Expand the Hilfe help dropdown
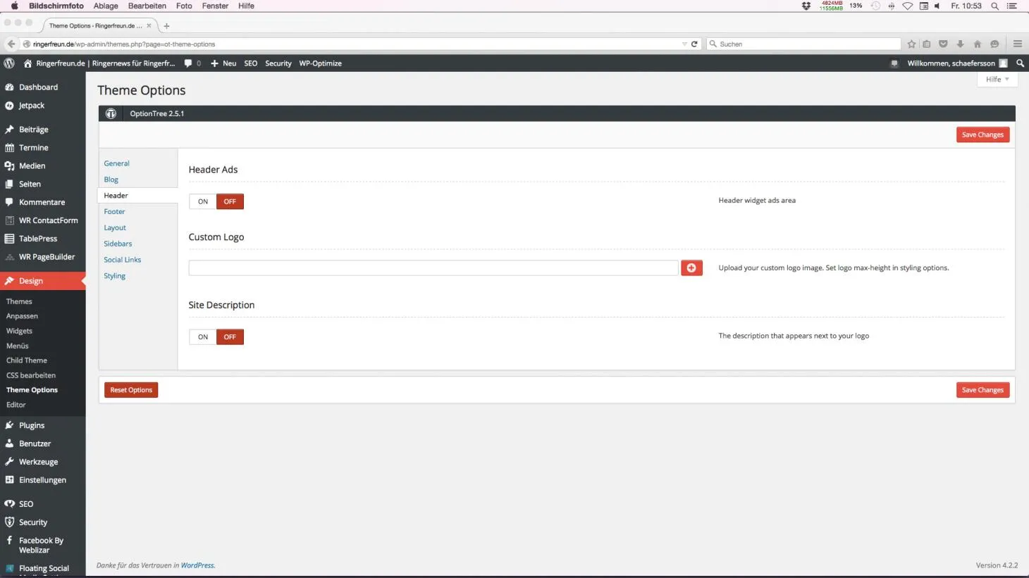The width and height of the screenshot is (1029, 578). (x=997, y=80)
